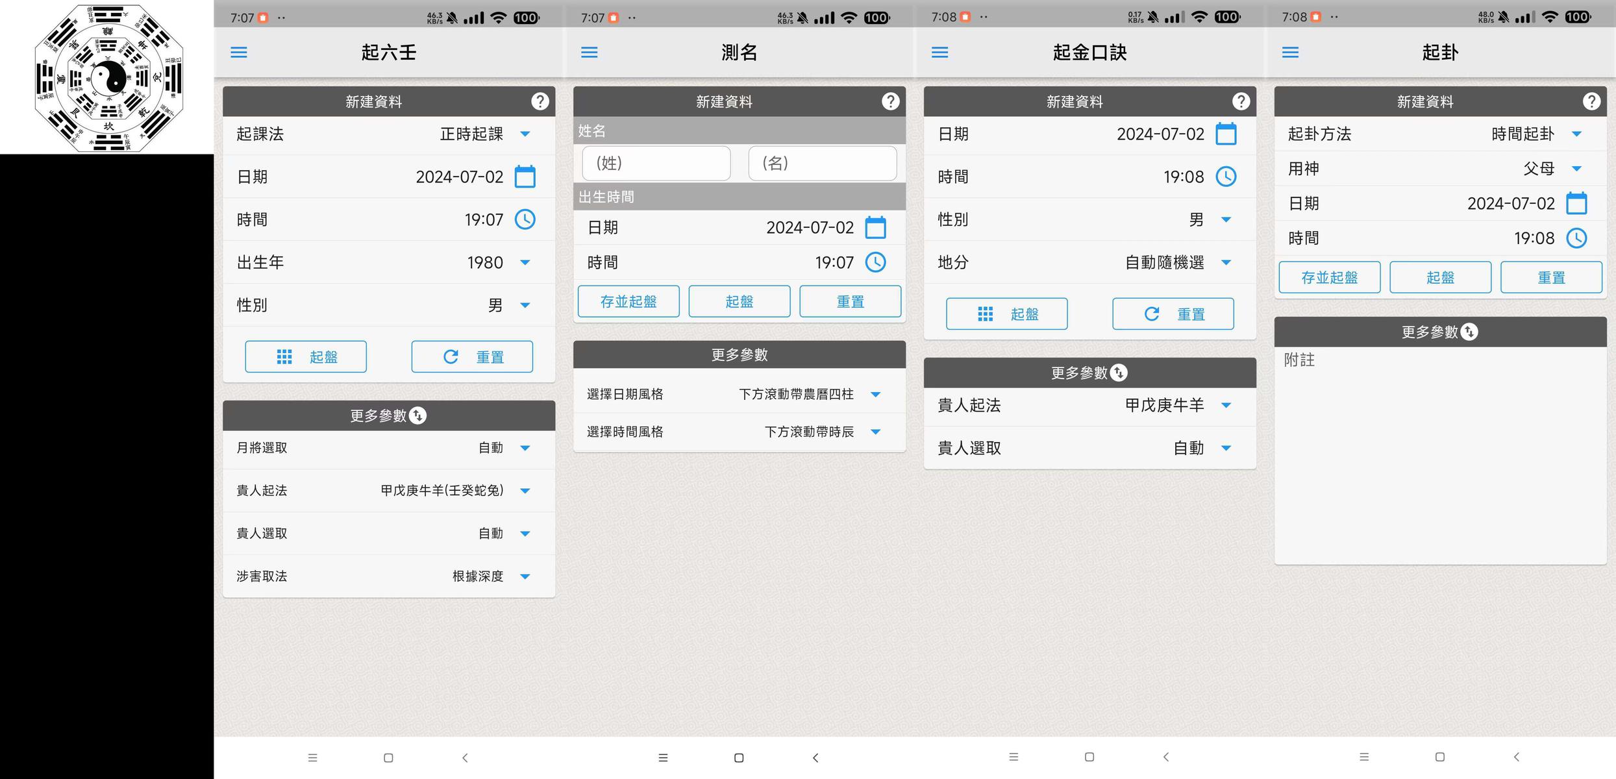
Task: Click the 附註 notes text area
Action: pos(1440,454)
